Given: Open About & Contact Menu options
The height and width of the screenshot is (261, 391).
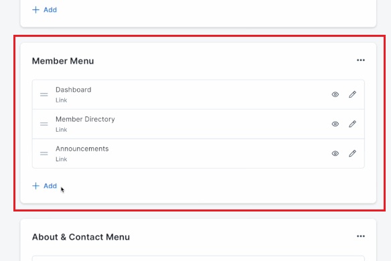Looking at the screenshot, I should tap(361, 236).
